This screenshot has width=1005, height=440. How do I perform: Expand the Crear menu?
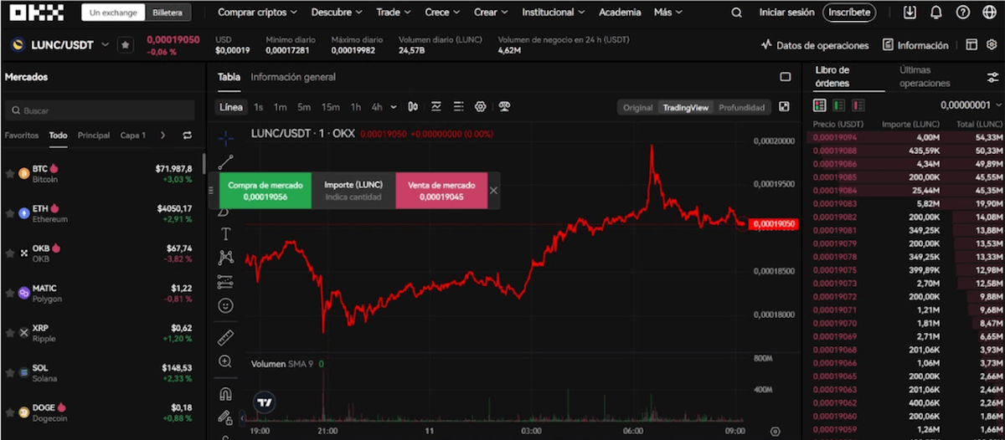pyautogui.click(x=491, y=13)
